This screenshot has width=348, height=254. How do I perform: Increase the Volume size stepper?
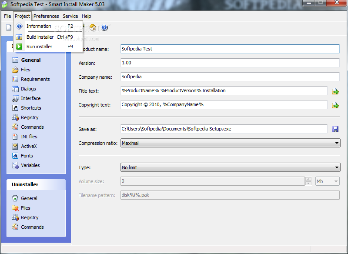[x=308, y=179]
